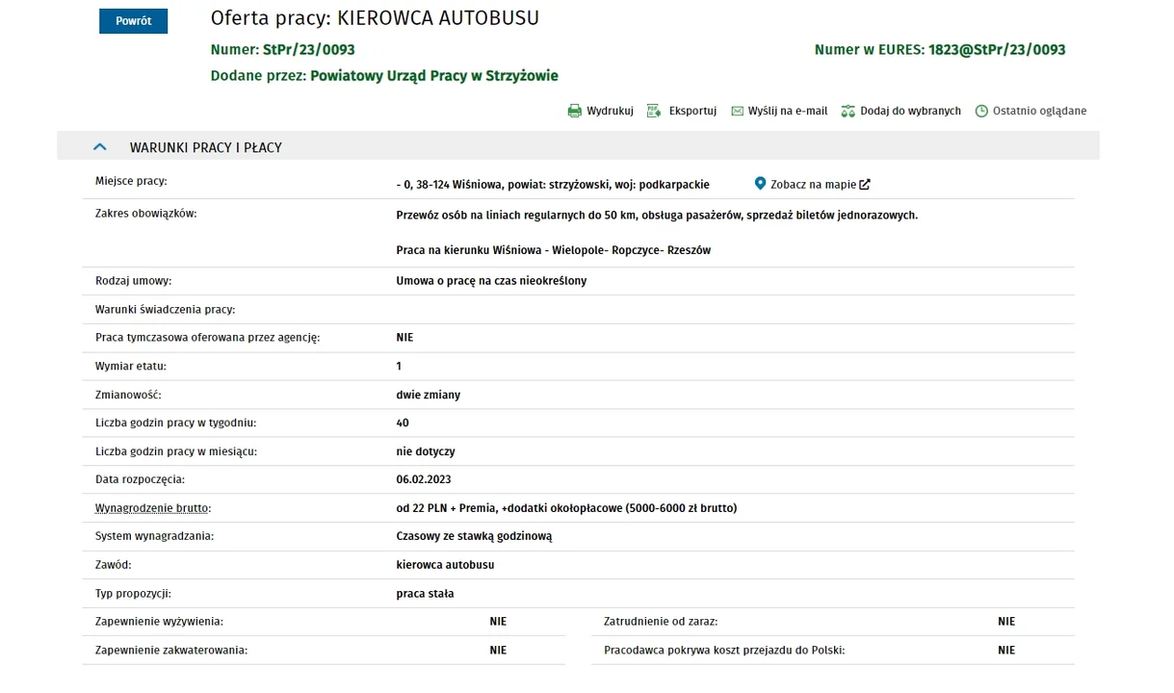Click Powiatowy Urząd Pracy w Strzyżowie

(434, 75)
